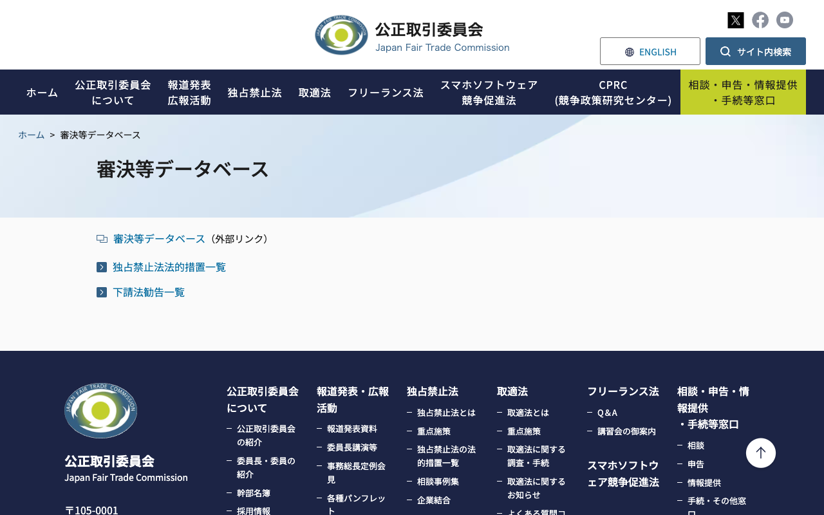Open footer link Q＆A
Screen dimensions: 824x515
608,413
